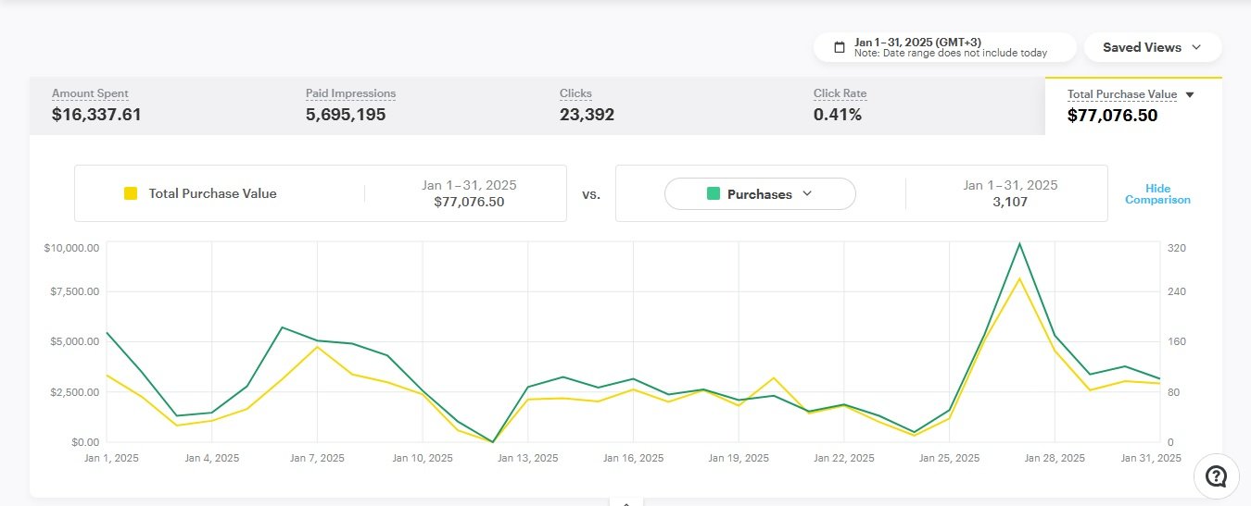Click the Jan 28, 2025 axis label
This screenshot has height=506, width=1251.
[x=1055, y=458]
